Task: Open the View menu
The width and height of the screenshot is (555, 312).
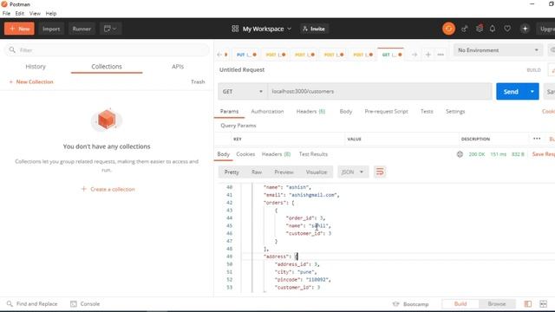Action: [x=35, y=14]
